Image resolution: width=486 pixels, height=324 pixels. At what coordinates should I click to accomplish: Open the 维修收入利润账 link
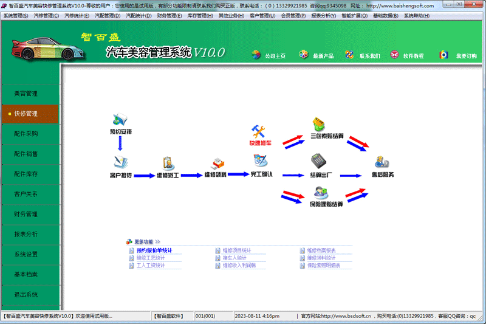click(x=239, y=266)
